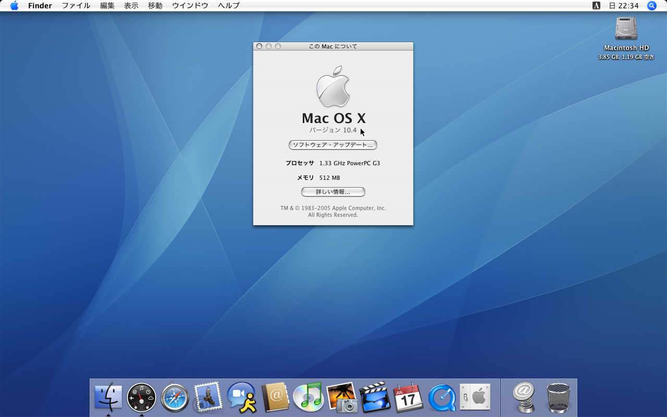Image resolution: width=667 pixels, height=417 pixels.
Task: Open the Spotlight search icon
Action: pos(651,6)
